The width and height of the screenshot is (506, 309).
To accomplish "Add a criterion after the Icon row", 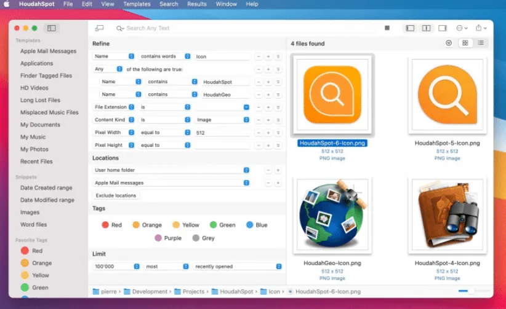I will coord(268,57).
